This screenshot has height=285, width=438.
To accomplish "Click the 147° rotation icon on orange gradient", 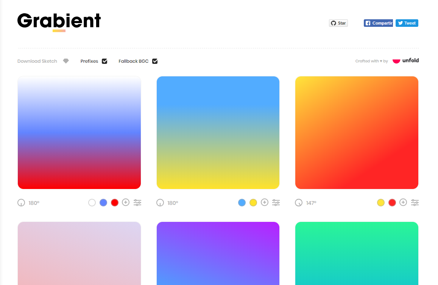I will (x=299, y=203).
